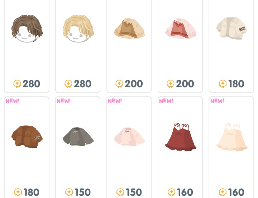Click the 200 price under pink vest

point(185,84)
